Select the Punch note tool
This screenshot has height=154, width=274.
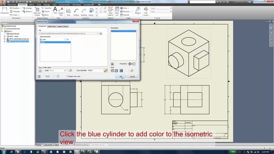[x=46, y=12]
